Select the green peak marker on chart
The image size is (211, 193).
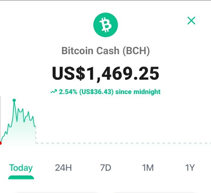tap(14, 100)
